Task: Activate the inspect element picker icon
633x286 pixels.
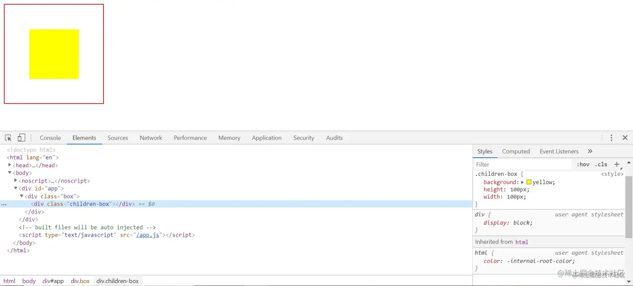Action: 8,138
